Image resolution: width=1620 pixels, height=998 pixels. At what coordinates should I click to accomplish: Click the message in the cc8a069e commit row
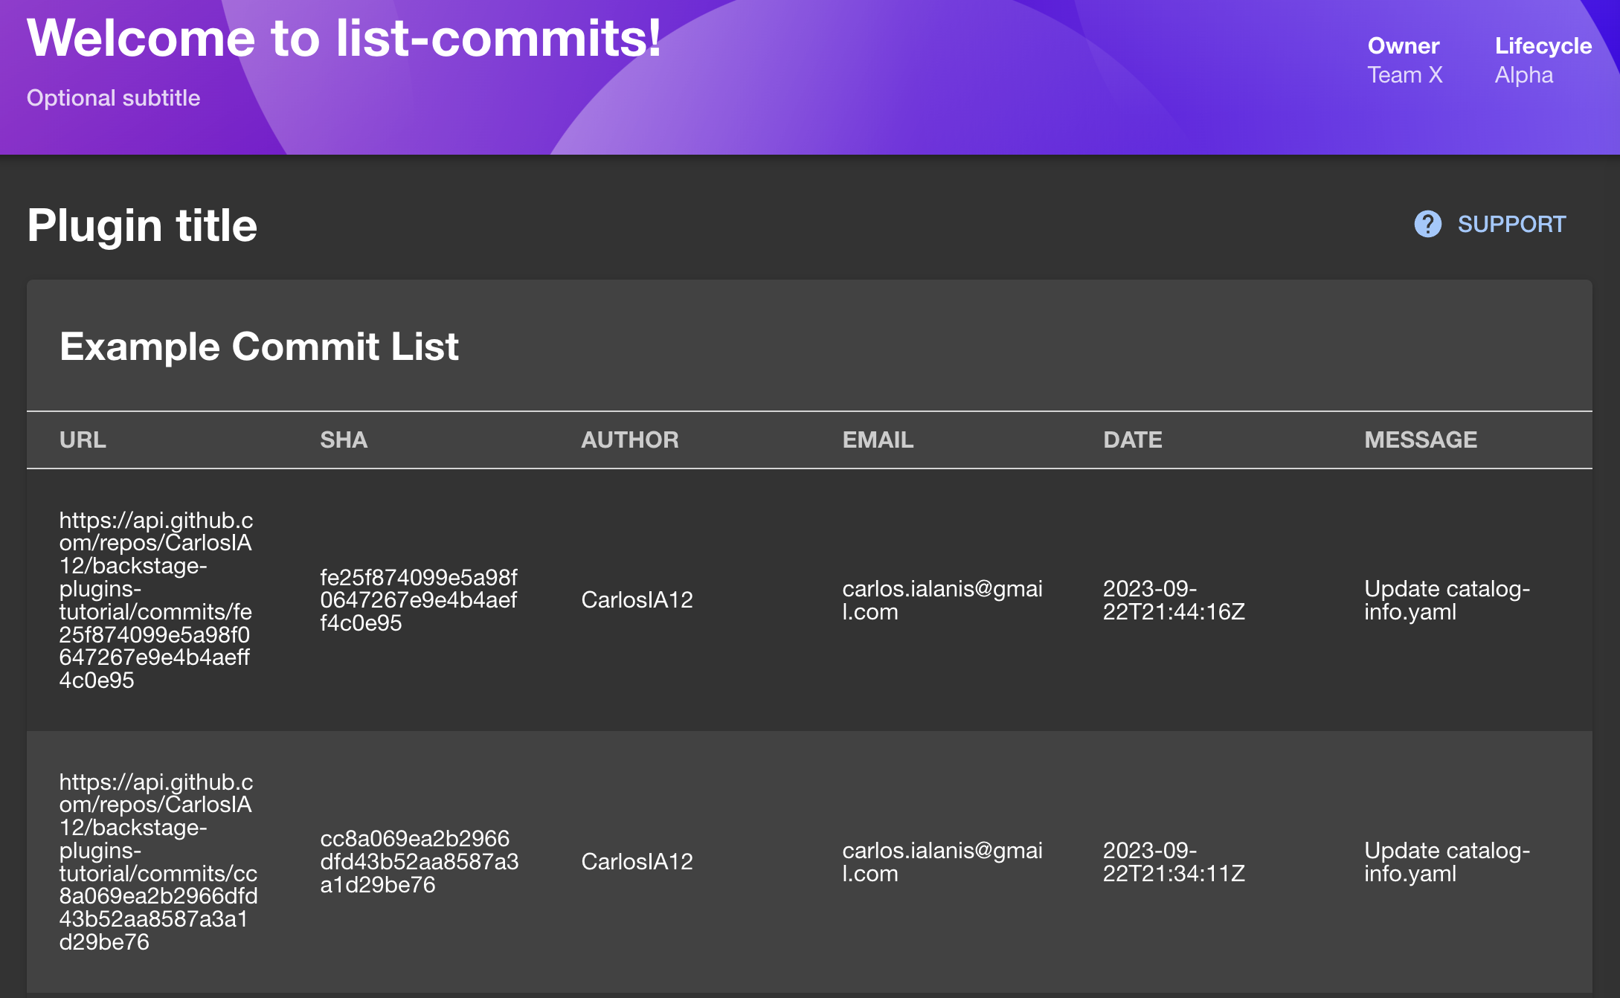click(1447, 862)
